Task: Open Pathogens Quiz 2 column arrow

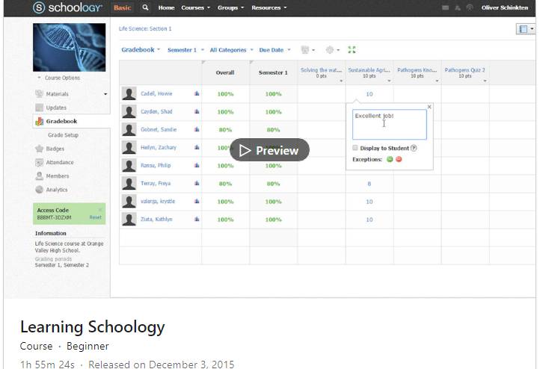Action: [485, 81]
